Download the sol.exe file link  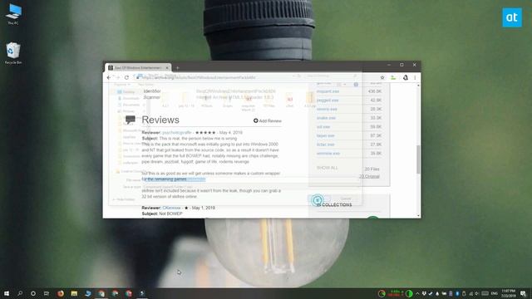coord(323,127)
